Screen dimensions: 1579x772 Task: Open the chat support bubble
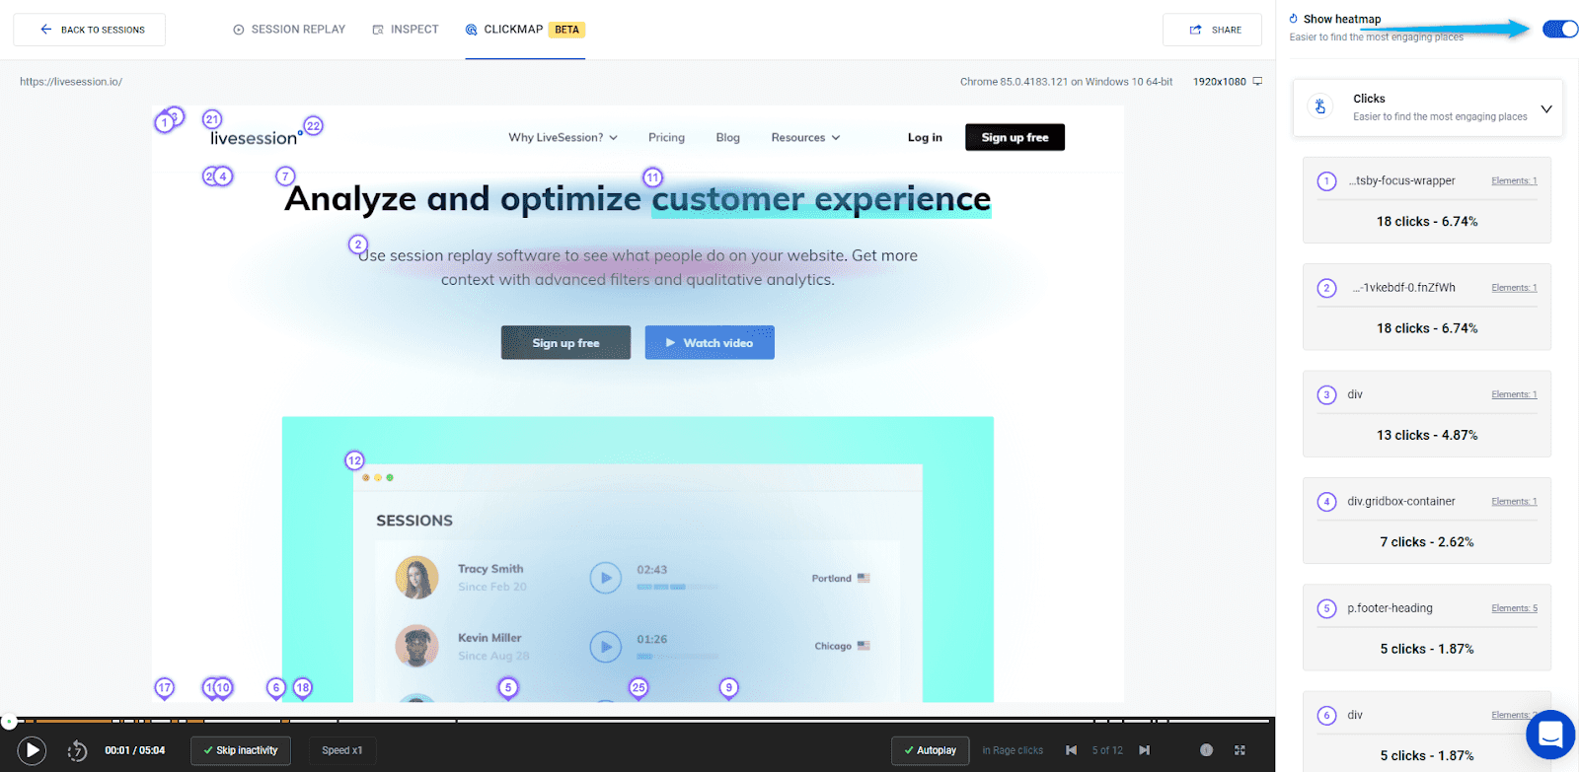point(1549,735)
